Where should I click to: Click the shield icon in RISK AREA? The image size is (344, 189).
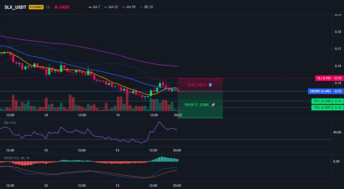coord(210,85)
